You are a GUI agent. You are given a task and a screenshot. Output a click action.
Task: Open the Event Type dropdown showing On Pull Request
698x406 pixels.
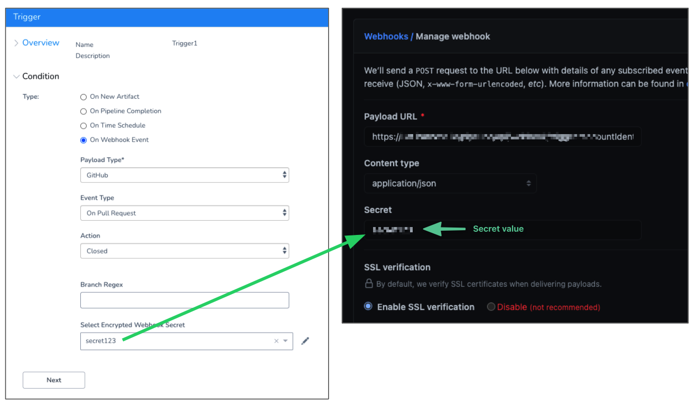(x=184, y=213)
